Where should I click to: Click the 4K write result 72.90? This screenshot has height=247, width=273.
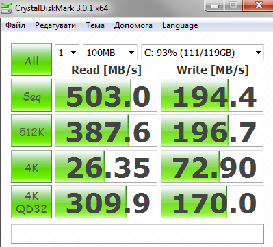click(212, 166)
